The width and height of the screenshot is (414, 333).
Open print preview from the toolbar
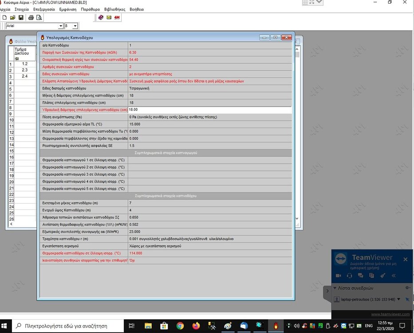pos(39,18)
